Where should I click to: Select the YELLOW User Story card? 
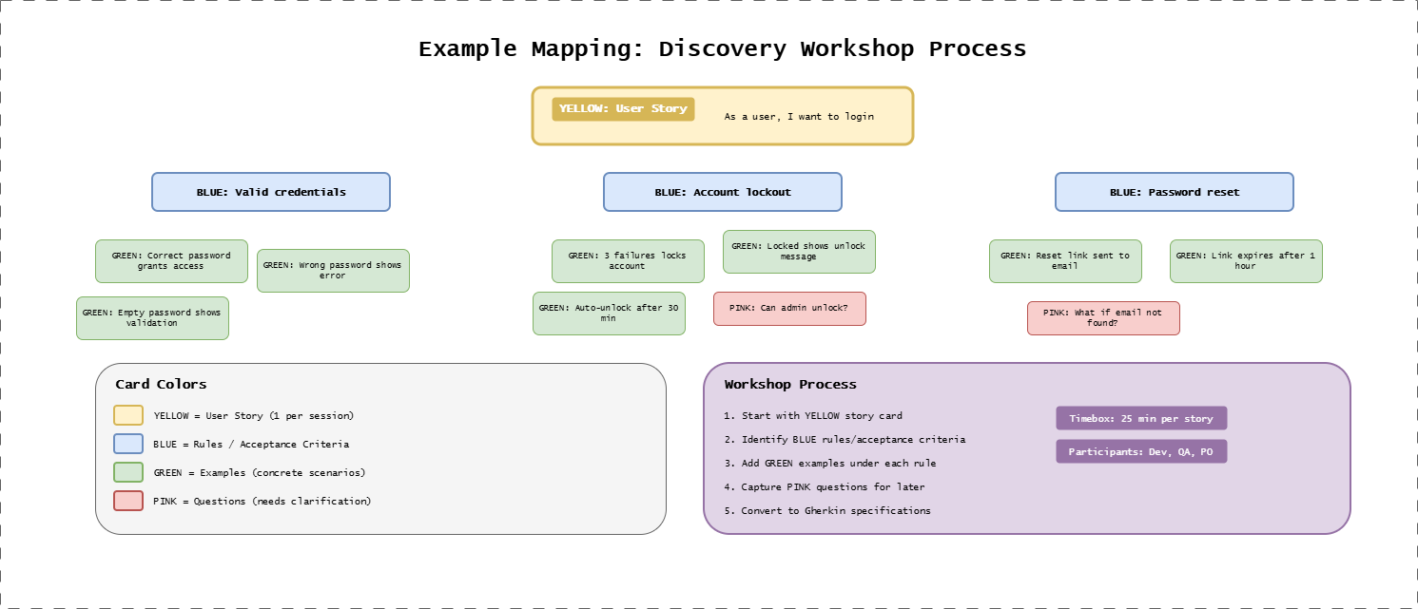723,116
